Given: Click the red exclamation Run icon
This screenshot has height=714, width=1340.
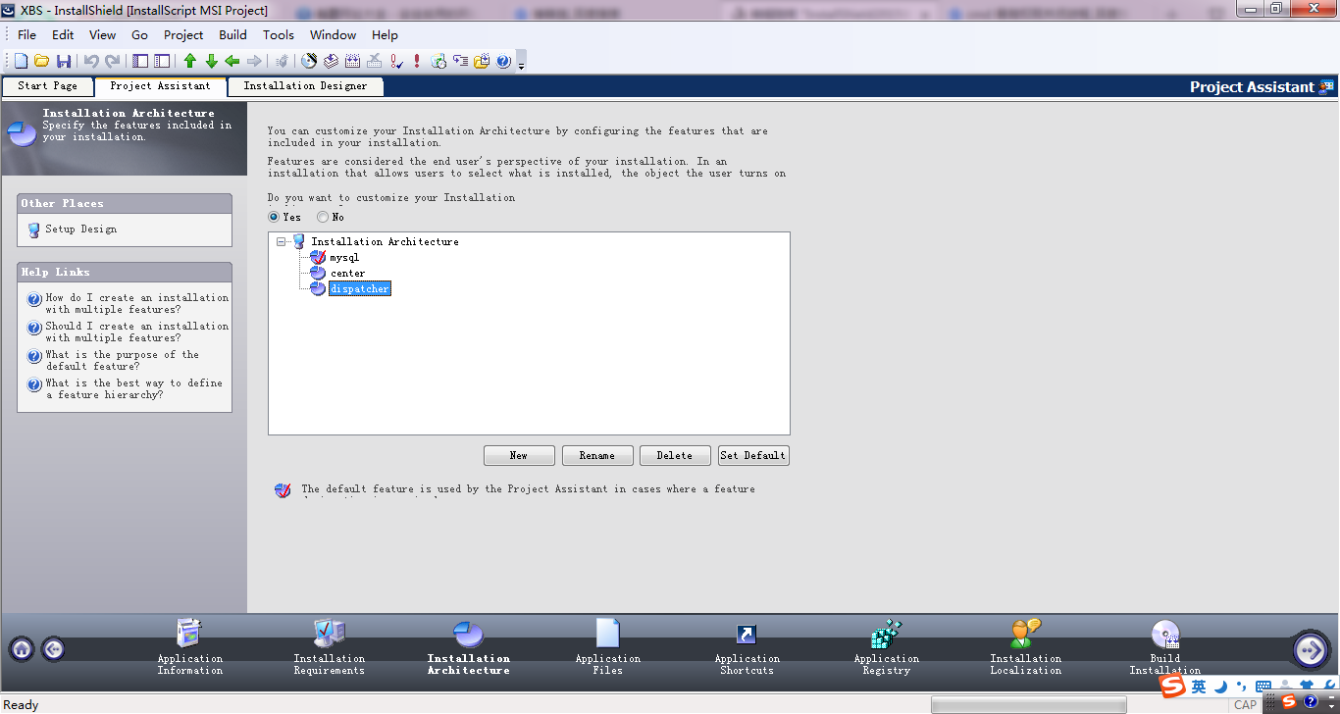Looking at the screenshot, I should click(417, 61).
